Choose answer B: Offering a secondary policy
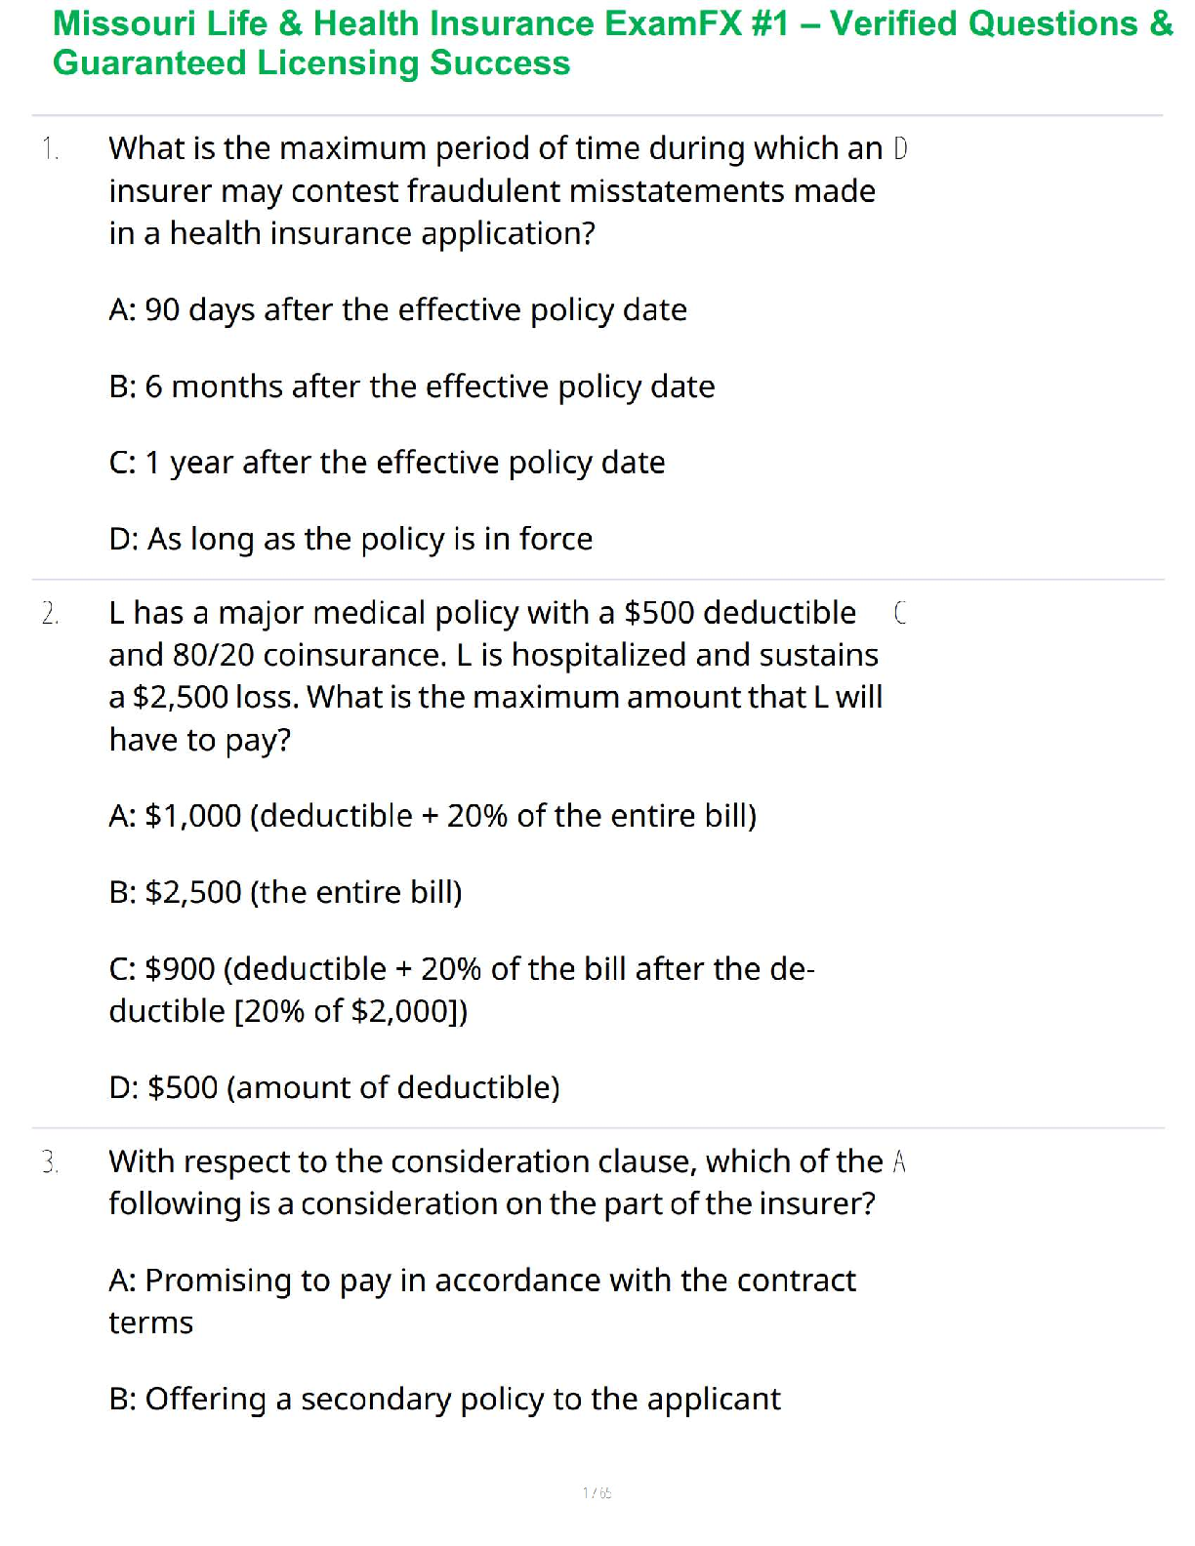1195x1546 pixels. point(444,1400)
